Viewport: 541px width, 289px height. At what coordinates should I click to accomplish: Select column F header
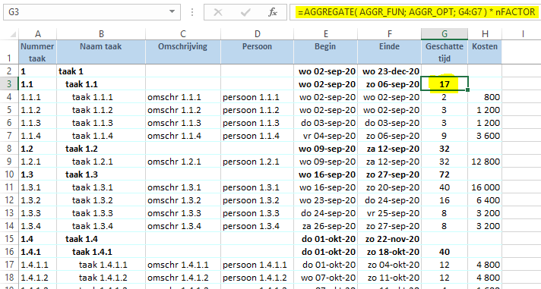[389, 34]
